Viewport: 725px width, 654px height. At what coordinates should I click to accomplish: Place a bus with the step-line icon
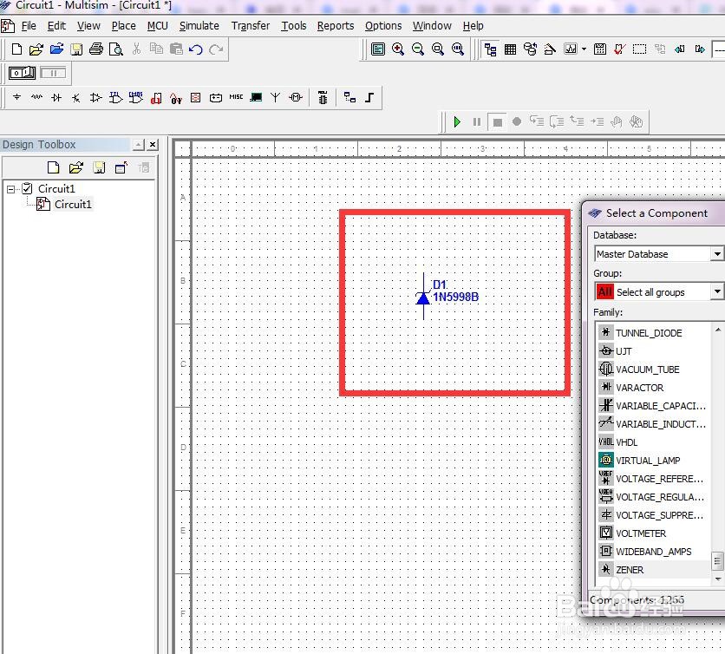[x=369, y=98]
